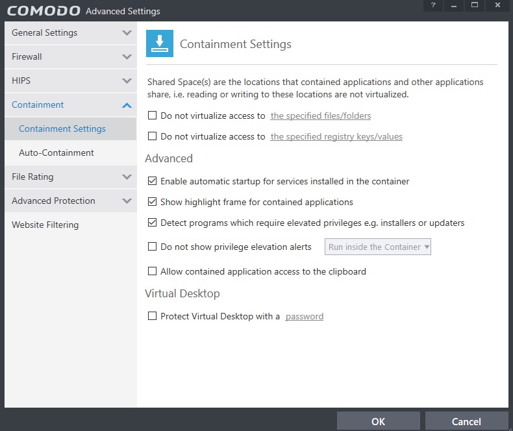Viewport: 513px width, 431px height.
Task: Disable show highlight frame checkbox
Action: point(153,202)
